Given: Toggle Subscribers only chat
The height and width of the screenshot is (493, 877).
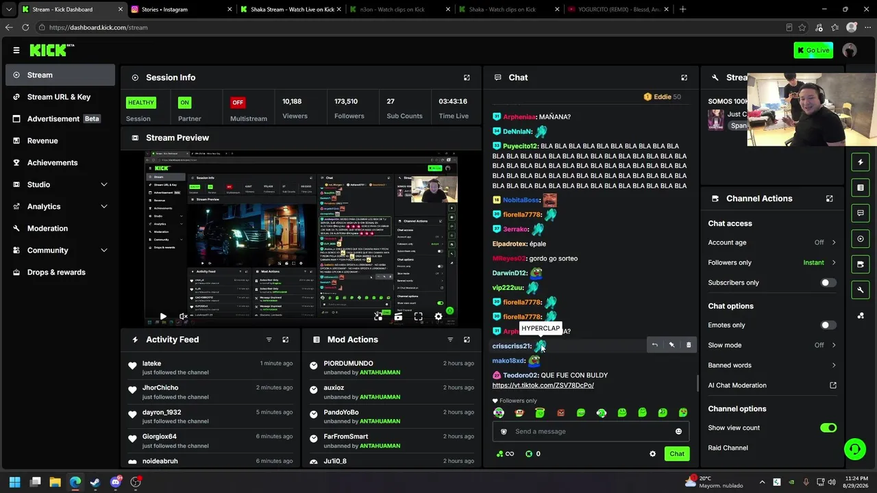Looking at the screenshot, I should (828, 283).
